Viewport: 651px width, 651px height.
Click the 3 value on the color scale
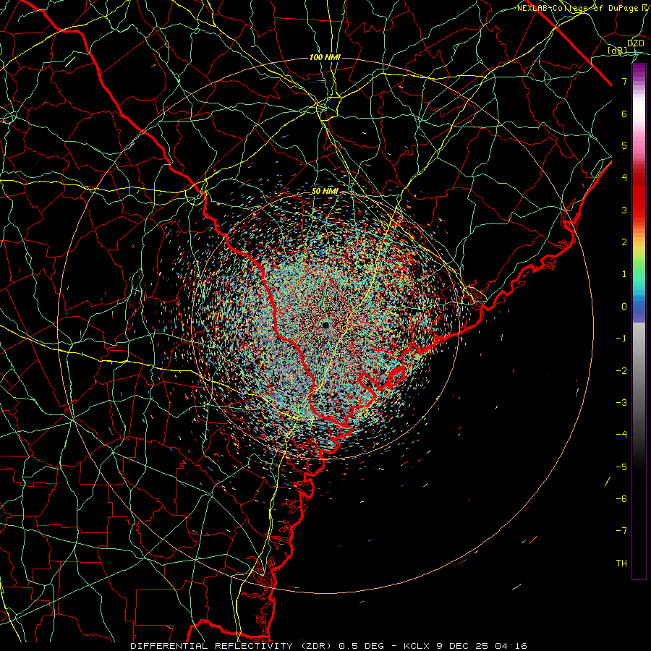coord(624,210)
